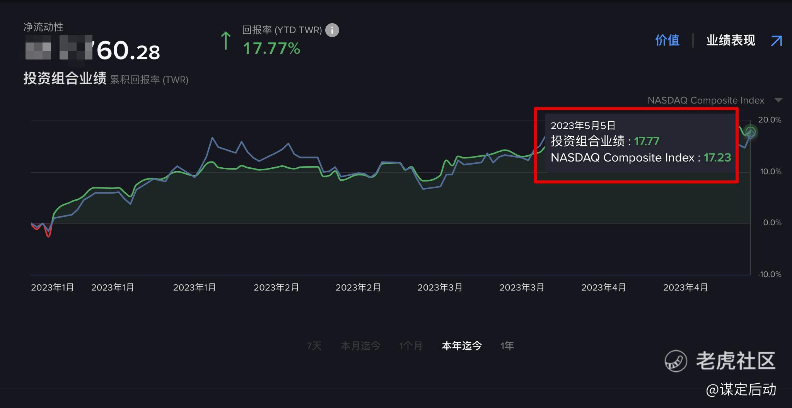Click the 净流动性 label
Viewport: 792px width, 408px height.
43,27
